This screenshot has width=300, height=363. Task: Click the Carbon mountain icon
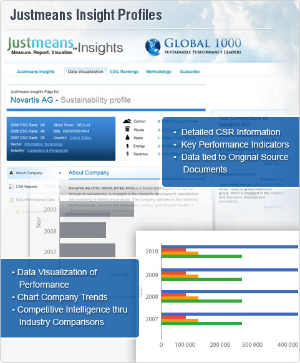click(127, 121)
